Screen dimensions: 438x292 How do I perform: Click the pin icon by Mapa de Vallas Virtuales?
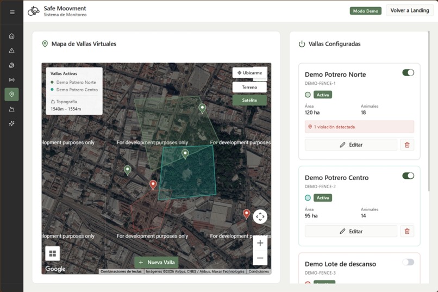pyautogui.click(x=45, y=44)
